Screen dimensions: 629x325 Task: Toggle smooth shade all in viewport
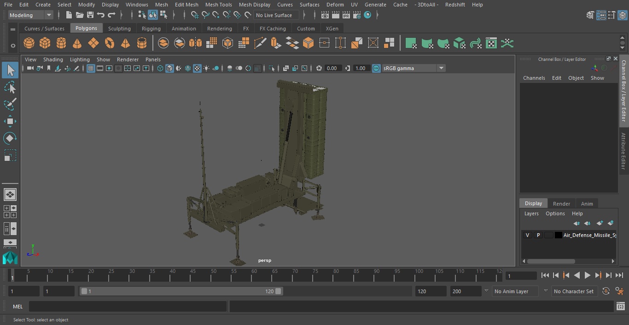tap(169, 68)
